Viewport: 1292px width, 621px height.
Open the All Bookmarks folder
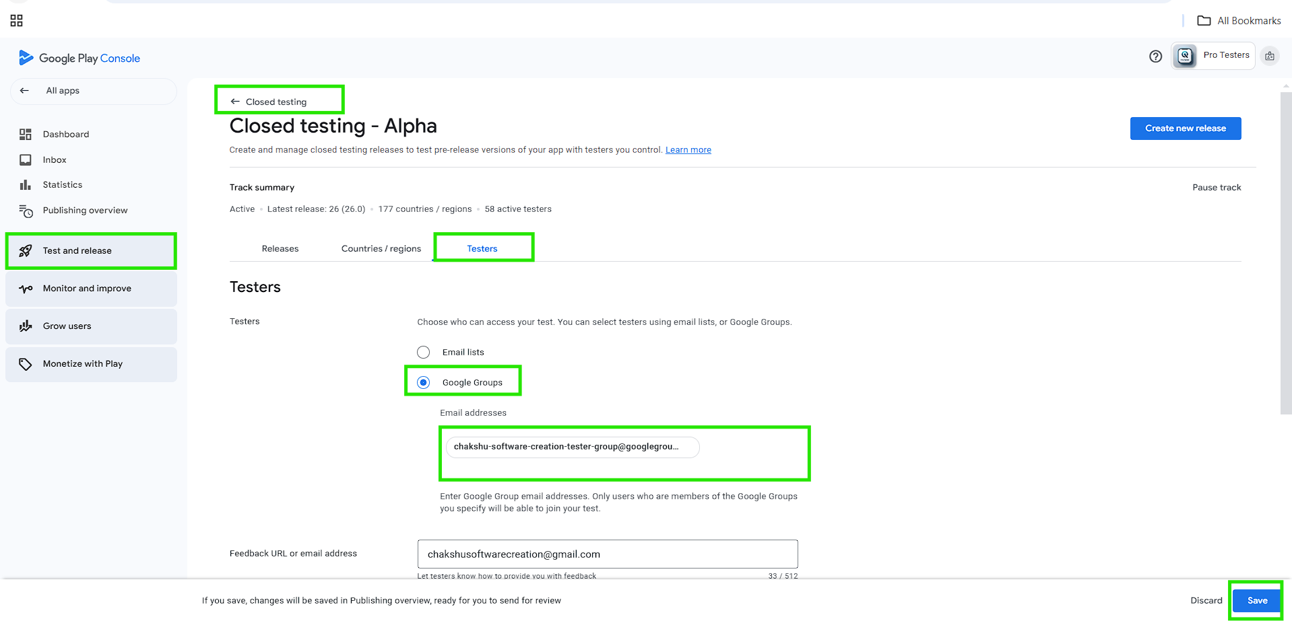(x=1239, y=21)
